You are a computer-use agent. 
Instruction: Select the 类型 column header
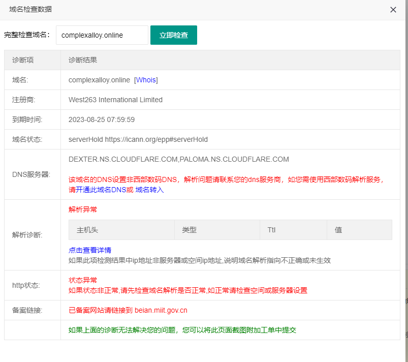pos(189,230)
